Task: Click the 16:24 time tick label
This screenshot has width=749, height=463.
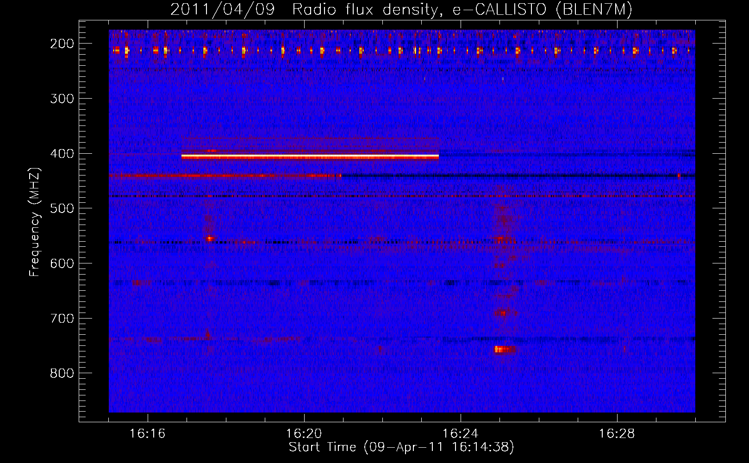Action: [x=460, y=434]
